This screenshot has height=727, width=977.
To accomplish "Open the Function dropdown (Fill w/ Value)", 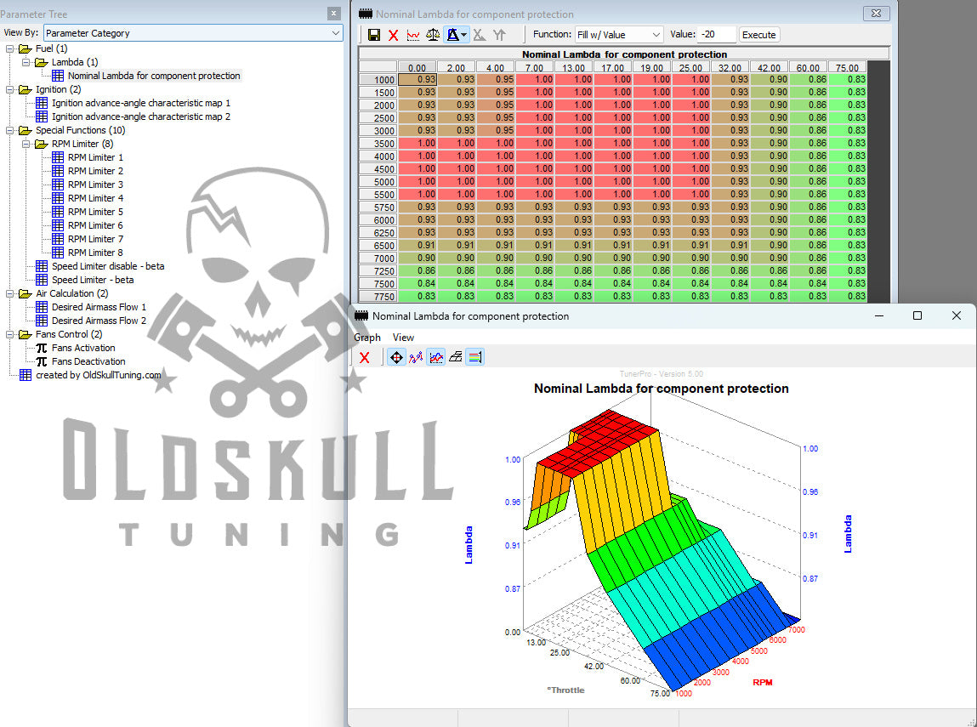I will (618, 35).
